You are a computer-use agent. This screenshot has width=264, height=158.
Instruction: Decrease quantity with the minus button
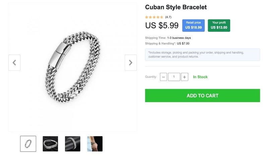click(163, 77)
